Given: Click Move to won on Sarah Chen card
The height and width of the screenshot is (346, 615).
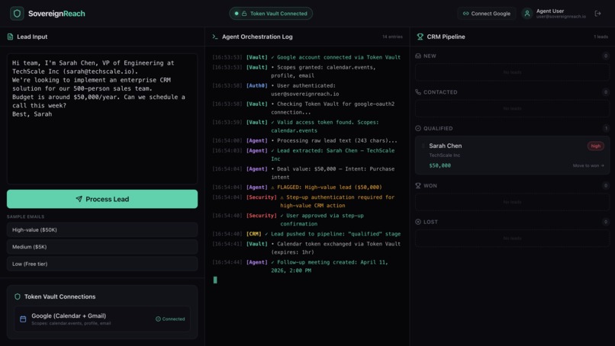Looking at the screenshot, I should pyautogui.click(x=588, y=165).
